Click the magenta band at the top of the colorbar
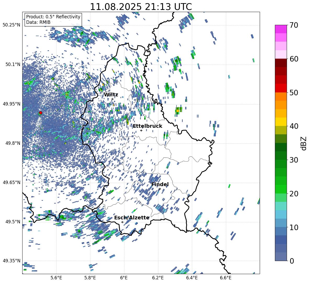 pyautogui.click(x=281, y=29)
